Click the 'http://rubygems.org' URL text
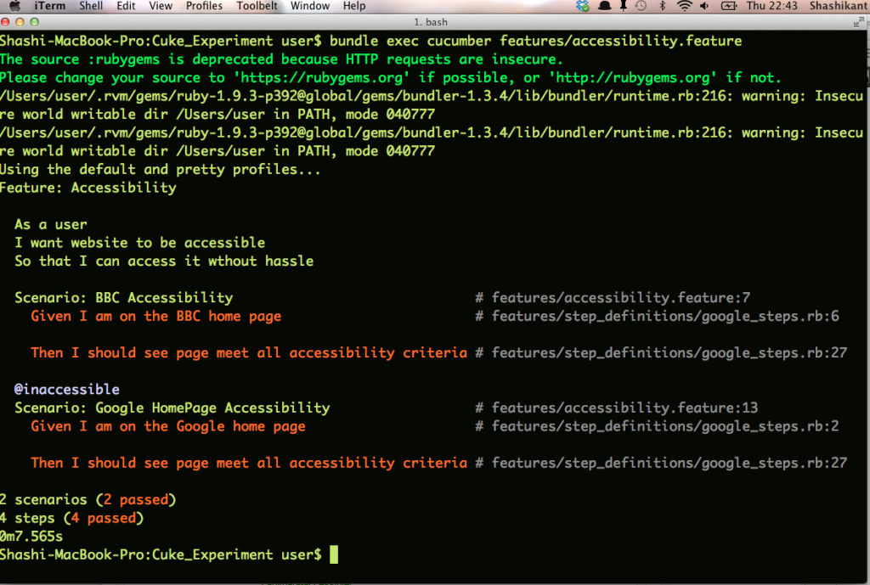The height and width of the screenshot is (585, 870). coord(633,77)
